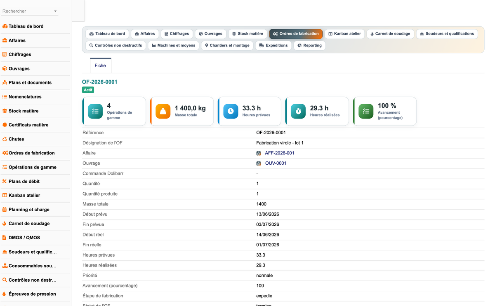
Task: Click the green Actif status badge
Action: click(88, 90)
